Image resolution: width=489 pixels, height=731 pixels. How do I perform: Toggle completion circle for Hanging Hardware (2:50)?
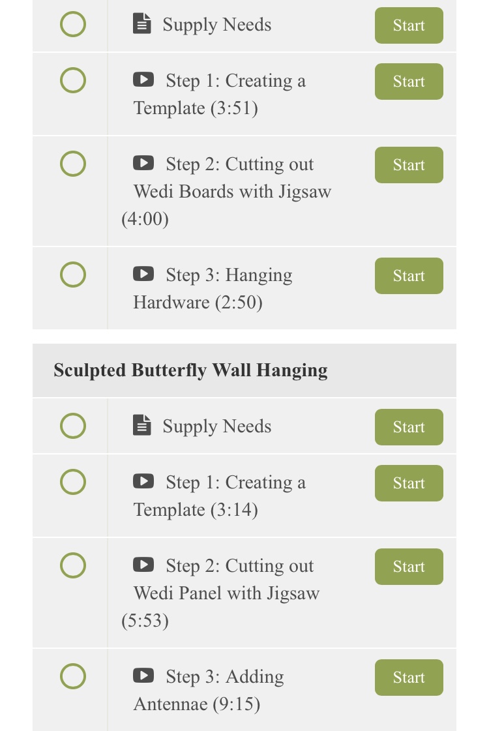pos(73,275)
